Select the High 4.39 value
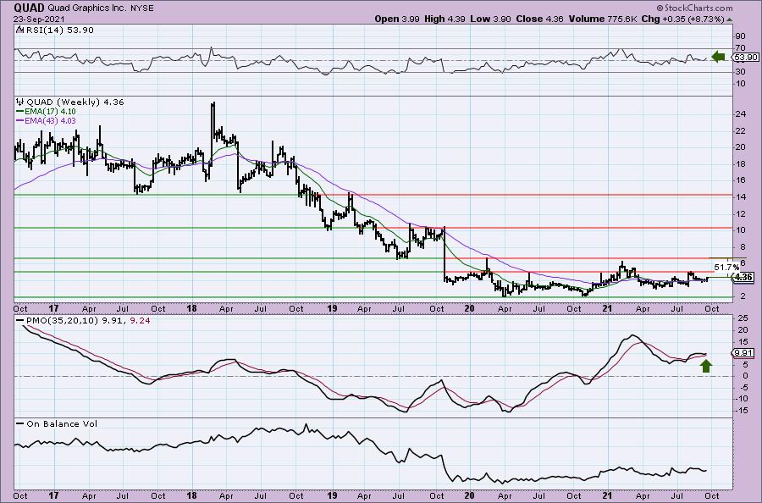 point(444,19)
